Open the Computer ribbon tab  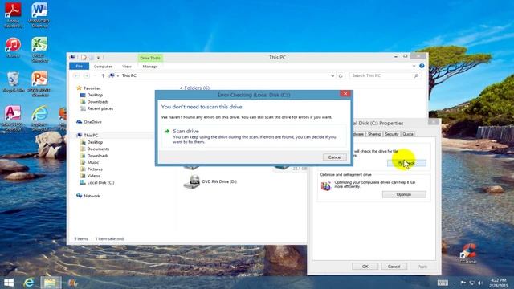[103, 67]
